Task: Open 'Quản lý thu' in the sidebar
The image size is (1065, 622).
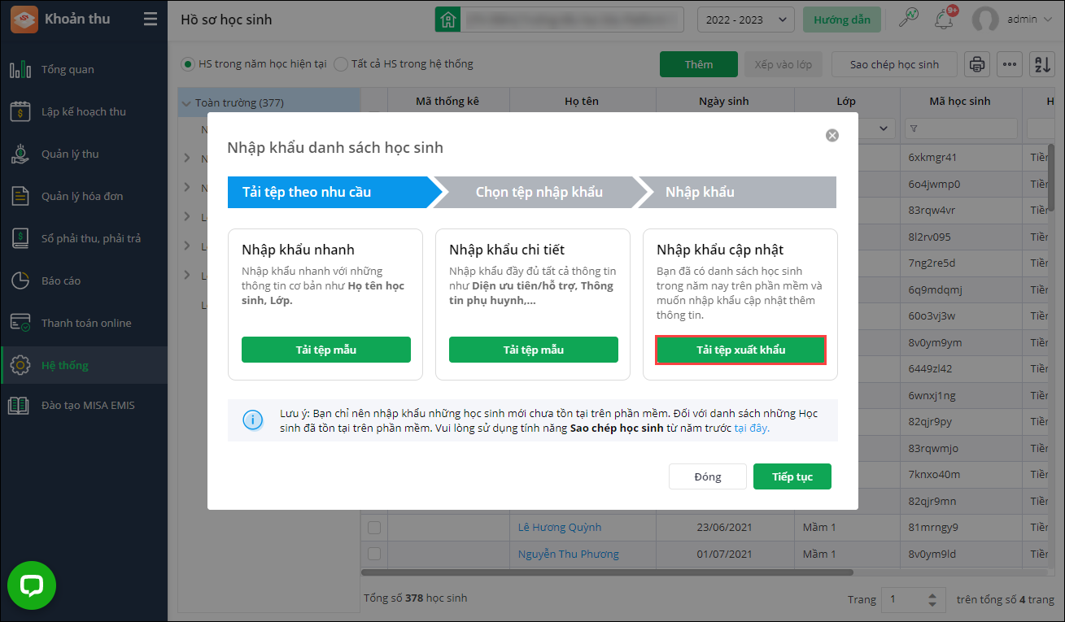Action: [x=70, y=154]
